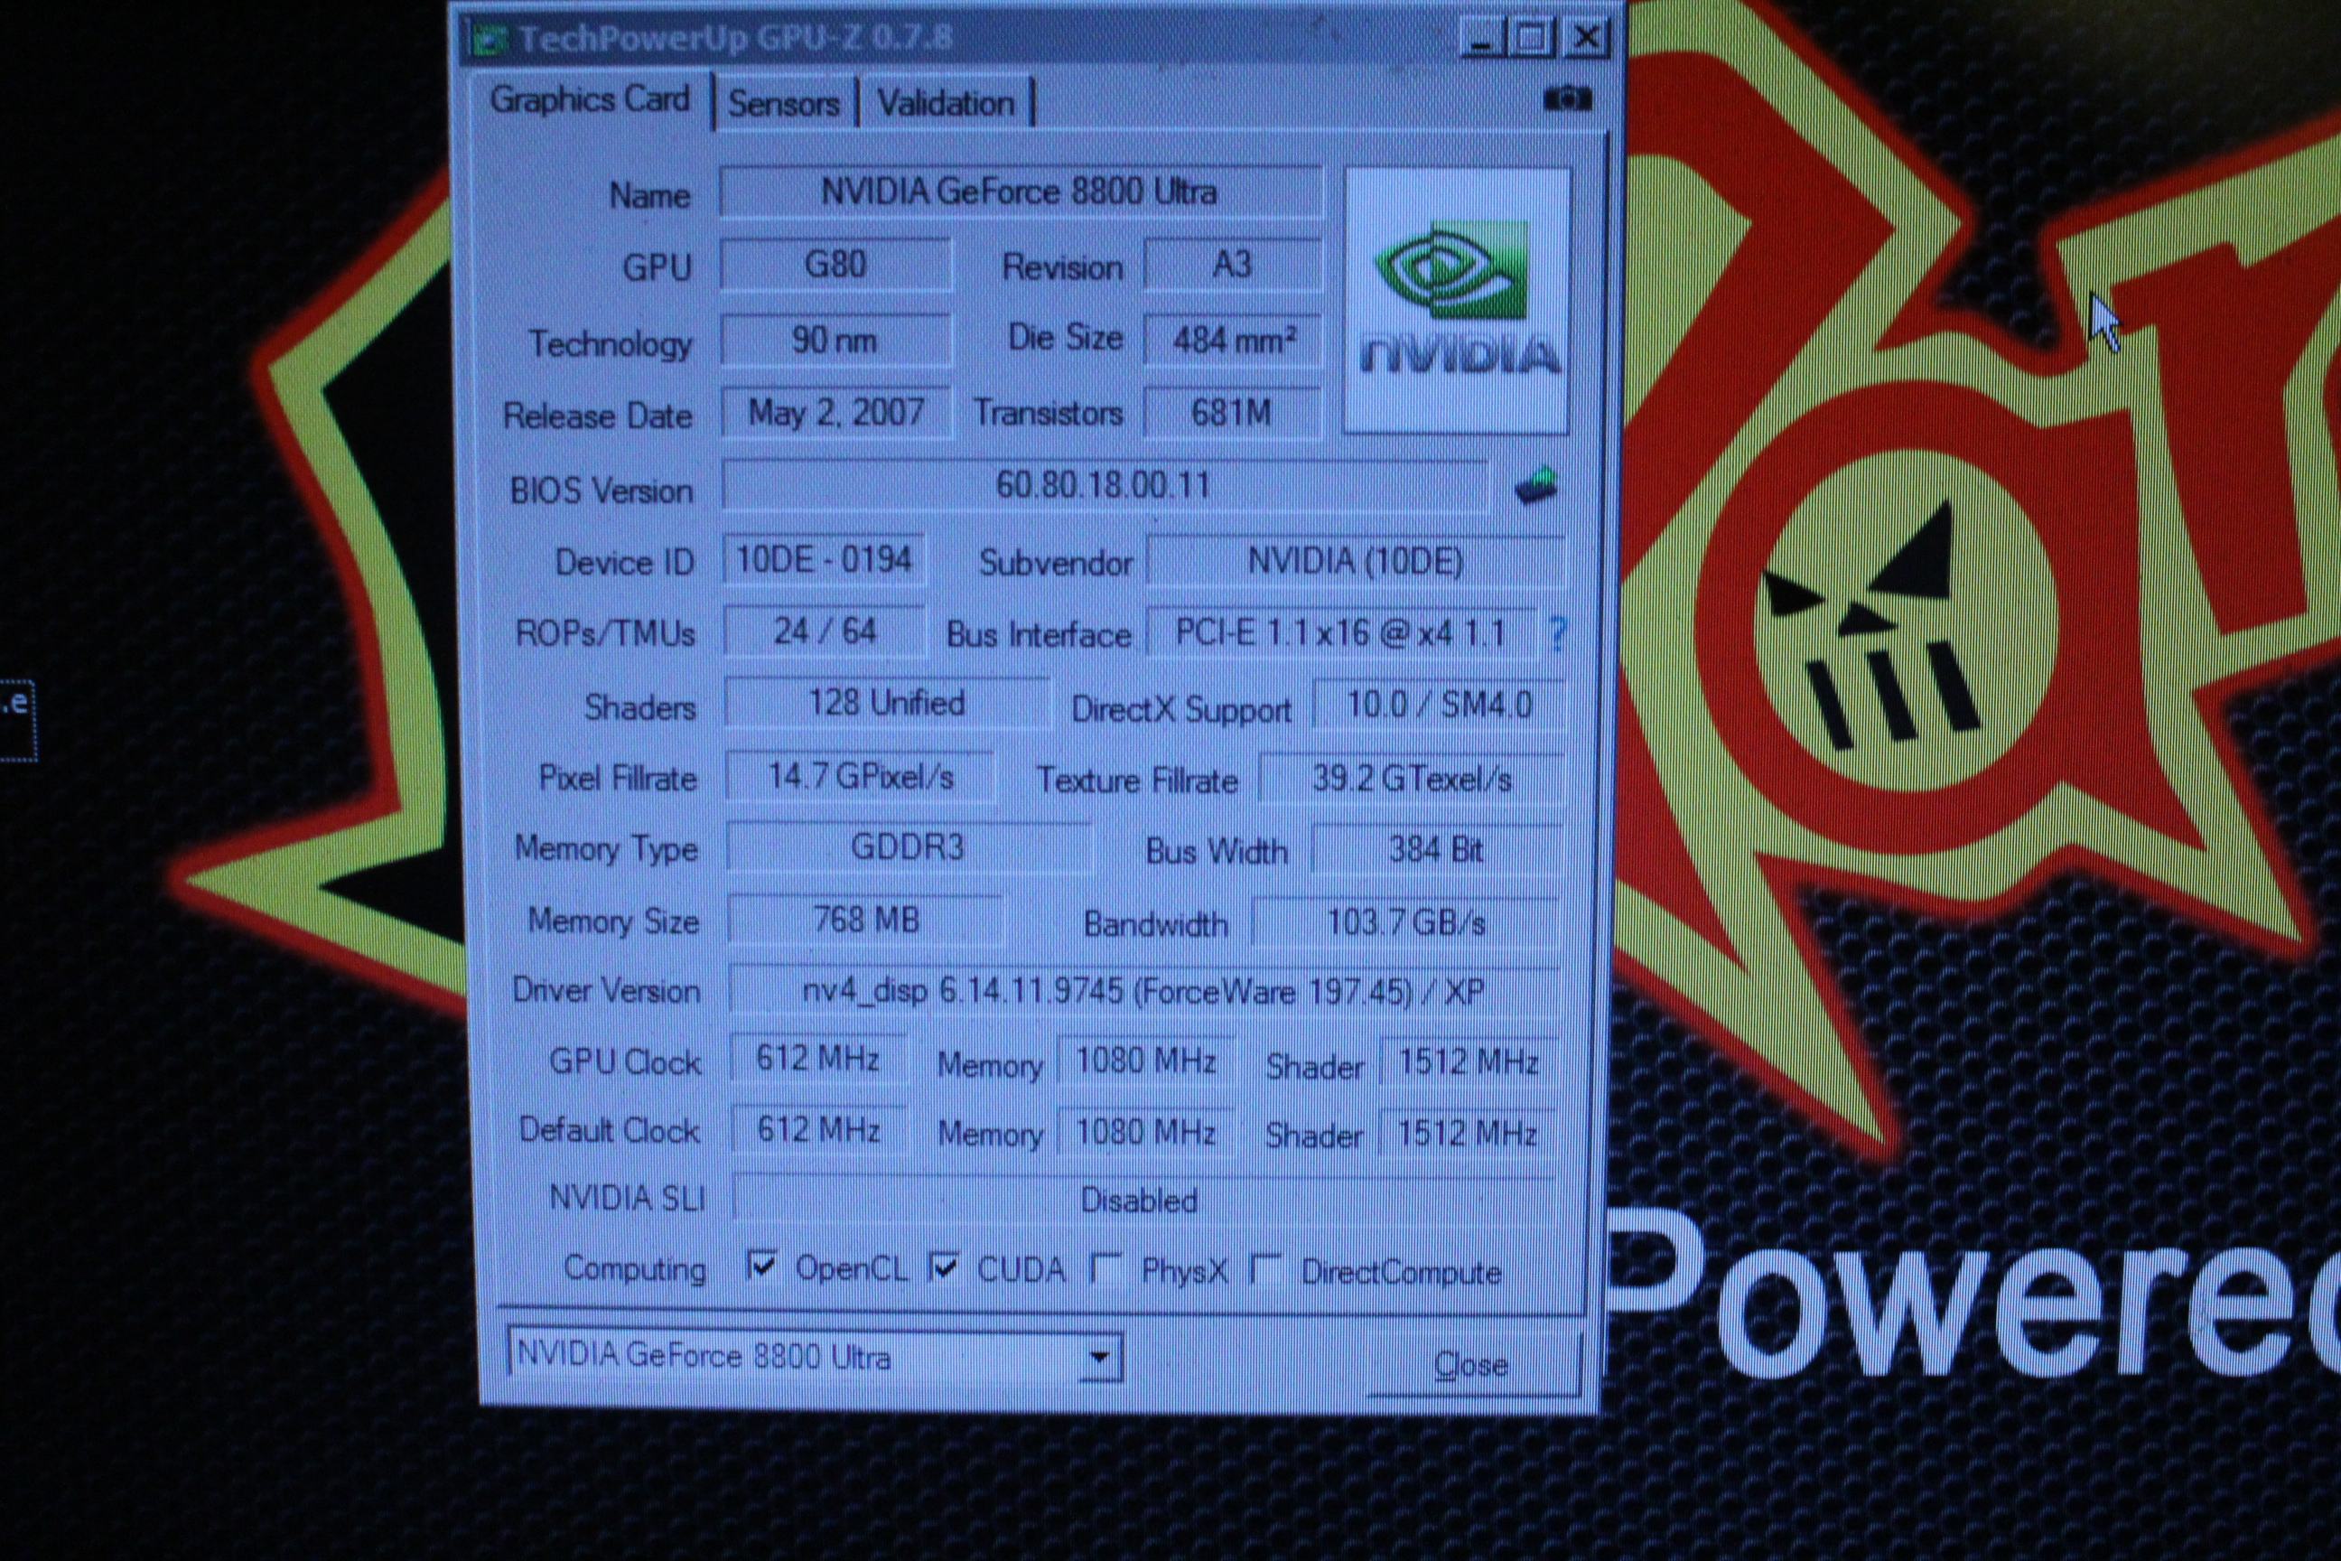The width and height of the screenshot is (2341, 1561).
Task: Click the Pixel Fillrate field 14.7 GPixel/s
Action: coord(861,777)
